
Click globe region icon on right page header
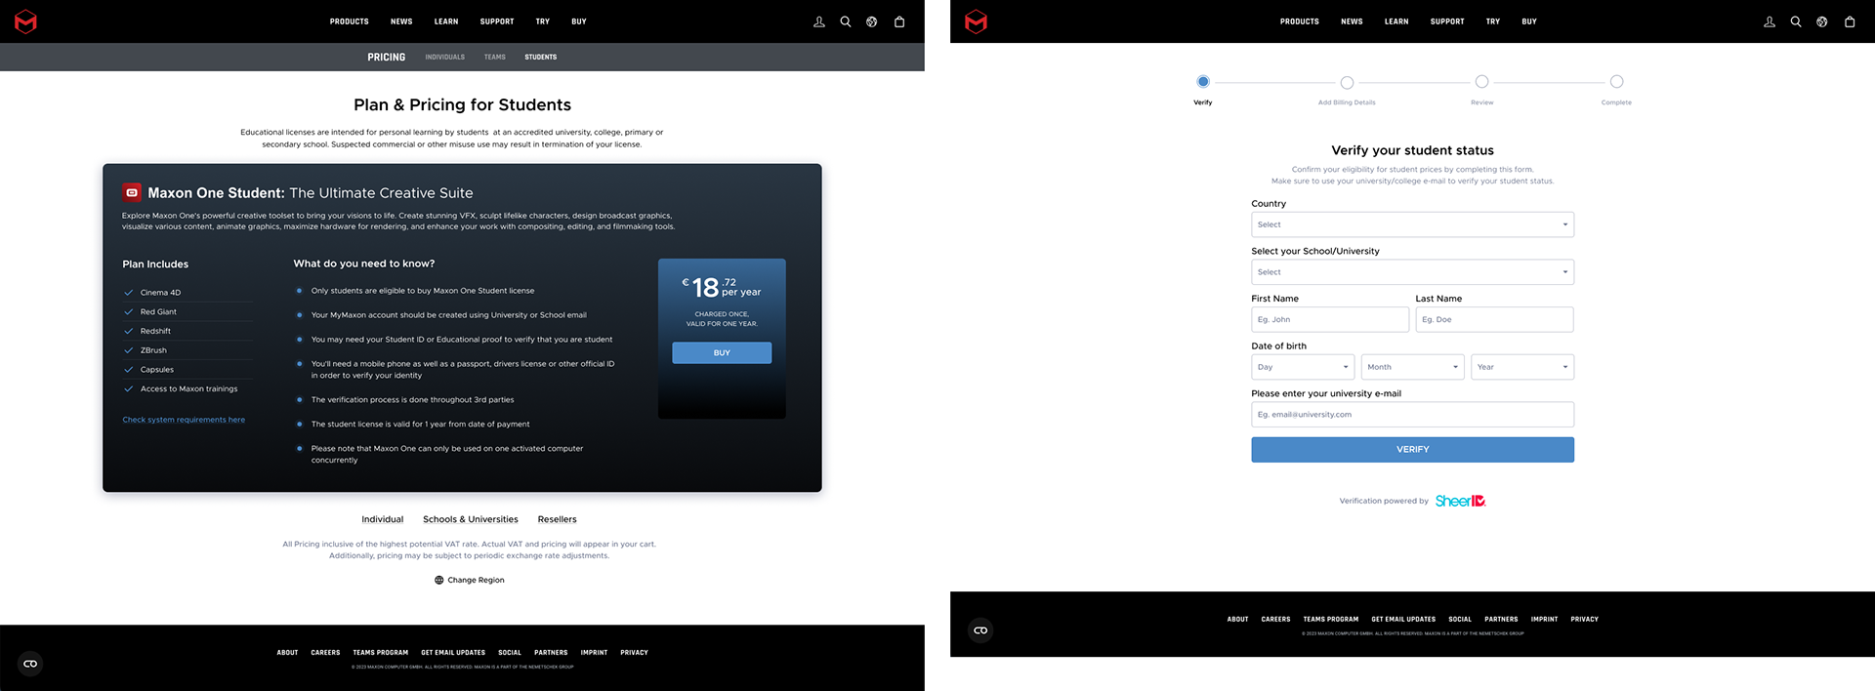coord(1822,21)
